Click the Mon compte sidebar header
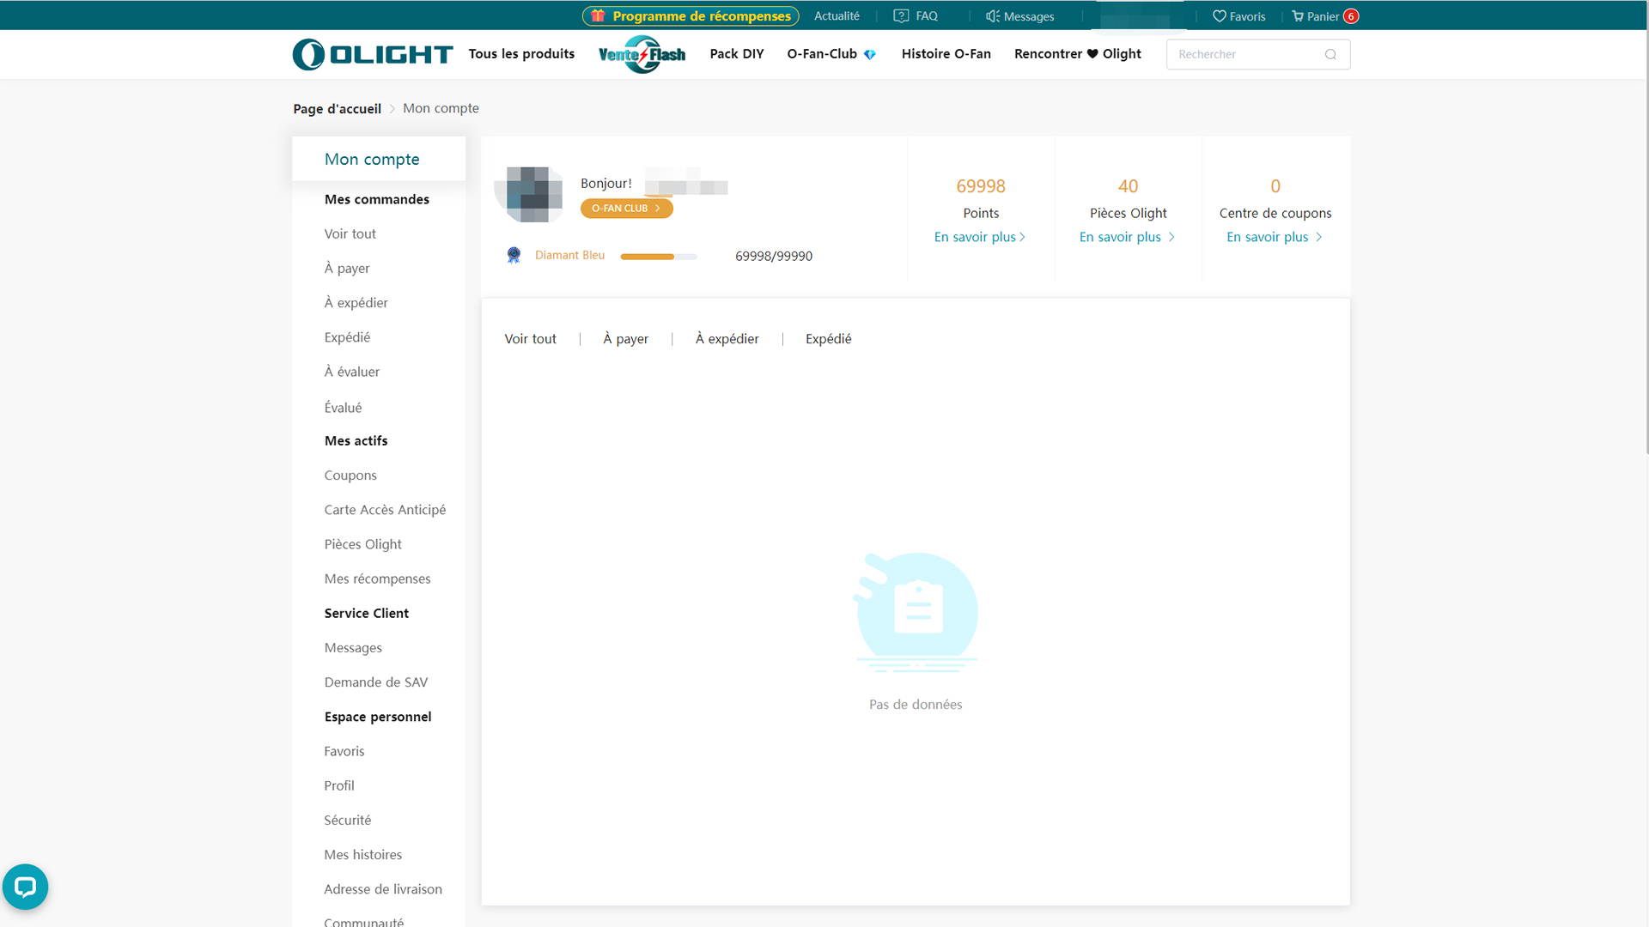The image size is (1649, 927). [x=379, y=159]
